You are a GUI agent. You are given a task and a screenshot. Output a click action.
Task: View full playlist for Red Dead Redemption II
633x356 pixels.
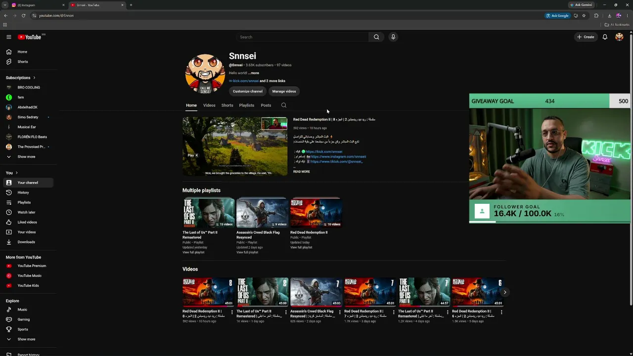(301, 247)
